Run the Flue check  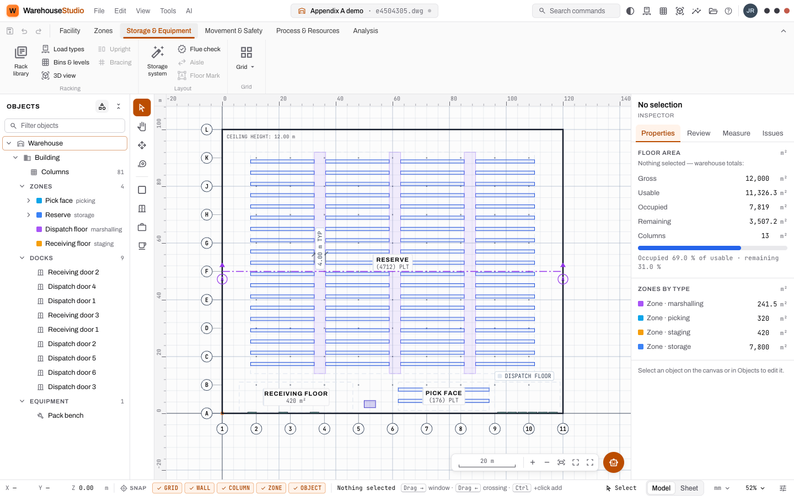(x=199, y=49)
